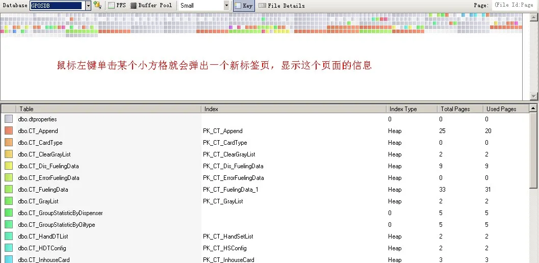
Task: Click the dbo.CT_InhouseCard color swatch
Action: point(9,259)
